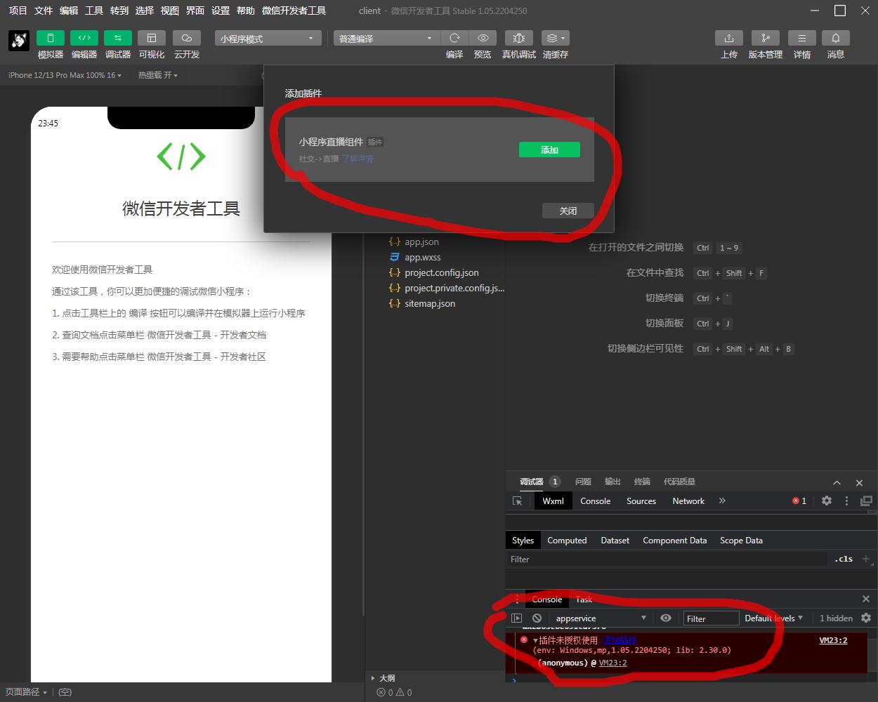Viewport: 878px width, 702px height.
Task: Click in the console Filter input
Action: pyautogui.click(x=712, y=618)
